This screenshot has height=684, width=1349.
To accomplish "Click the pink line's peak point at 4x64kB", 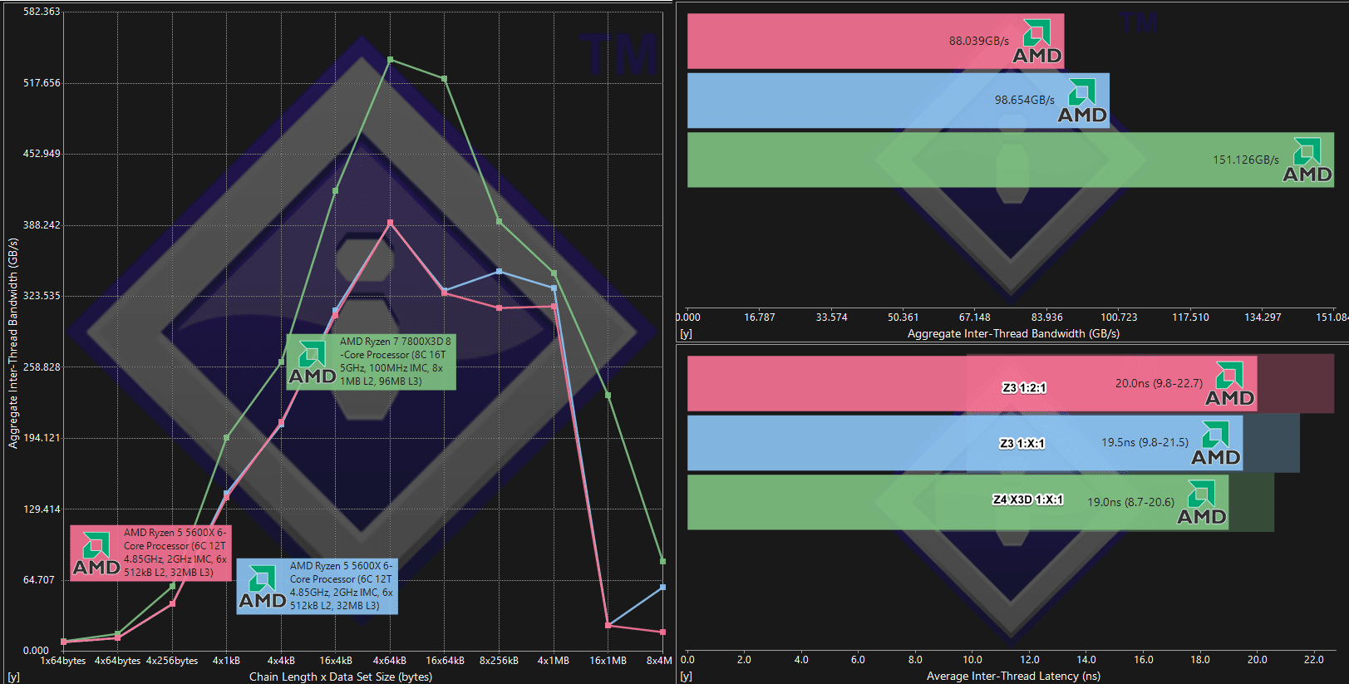I will pos(391,223).
